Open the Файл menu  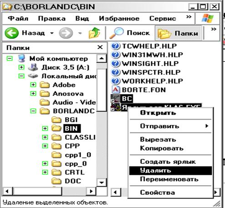18,19
